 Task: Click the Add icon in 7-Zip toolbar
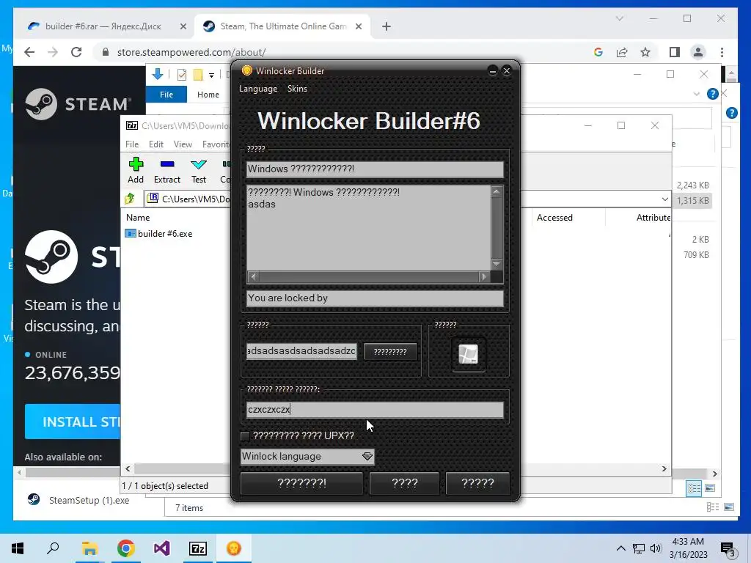pyautogui.click(x=136, y=164)
